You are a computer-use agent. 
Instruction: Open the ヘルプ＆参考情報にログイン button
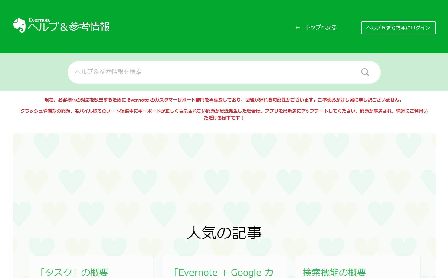tap(398, 27)
